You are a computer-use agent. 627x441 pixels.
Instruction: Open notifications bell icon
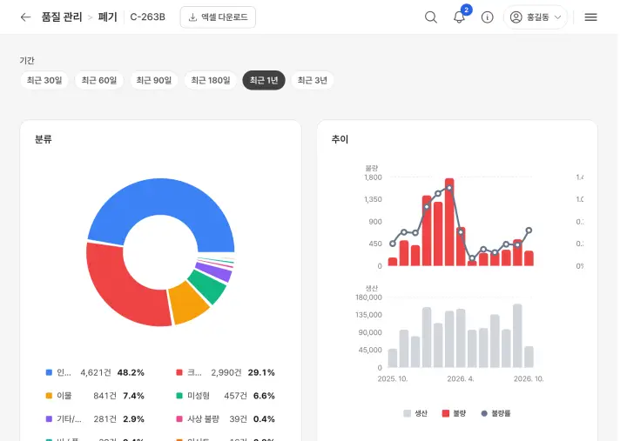pos(459,17)
